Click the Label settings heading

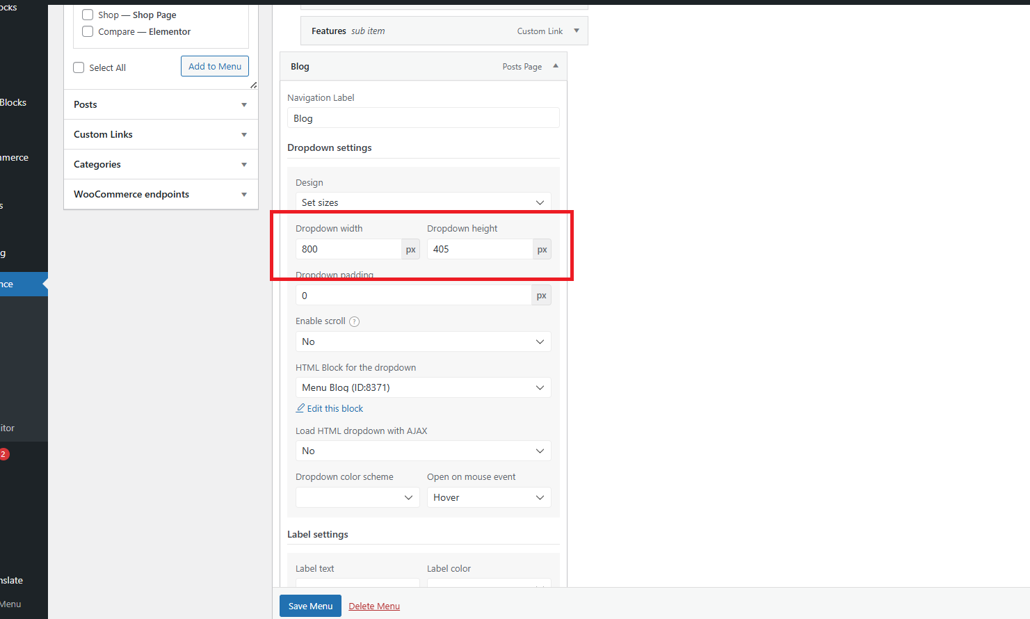coord(318,534)
